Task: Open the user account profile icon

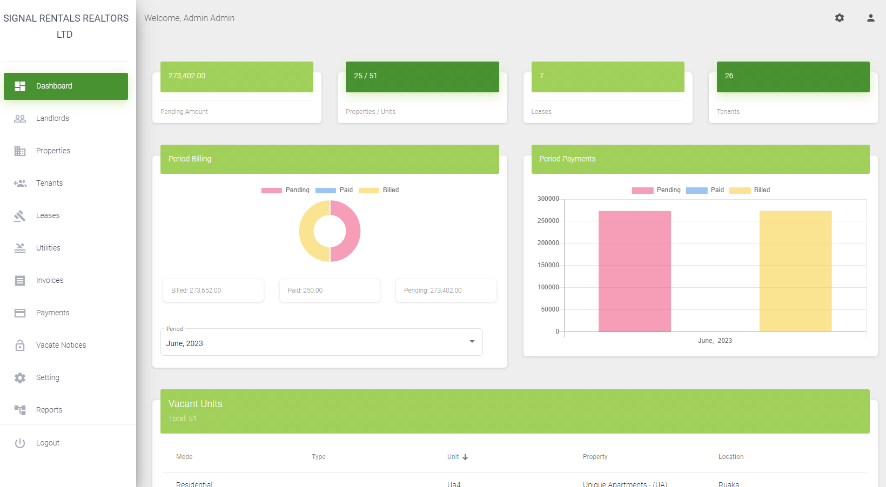Action: point(870,18)
